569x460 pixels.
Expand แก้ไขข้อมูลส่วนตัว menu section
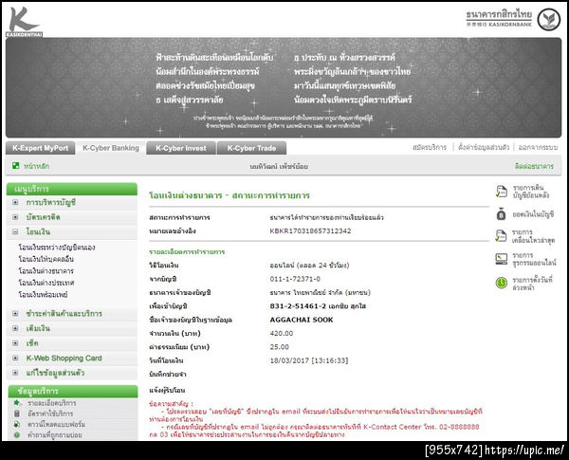[15, 373]
